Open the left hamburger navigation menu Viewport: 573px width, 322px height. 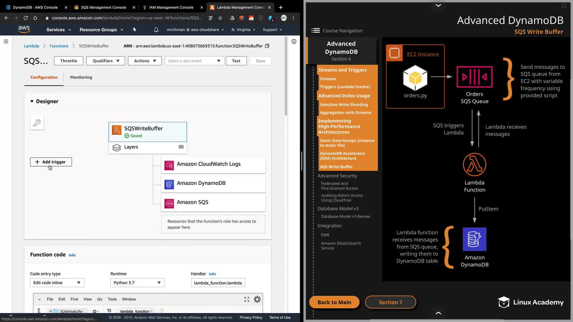6,41
